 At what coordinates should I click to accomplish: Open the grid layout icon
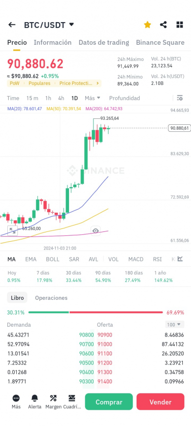(x=180, y=25)
